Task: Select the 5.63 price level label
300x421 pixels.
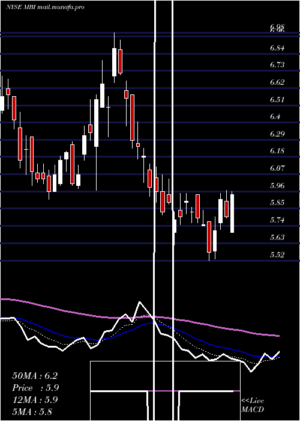Action: click(277, 238)
